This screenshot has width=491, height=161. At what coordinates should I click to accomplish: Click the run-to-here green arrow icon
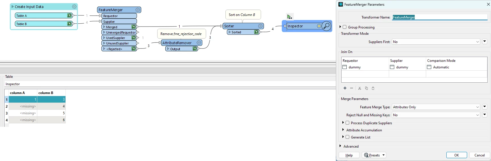click(289, 17)
